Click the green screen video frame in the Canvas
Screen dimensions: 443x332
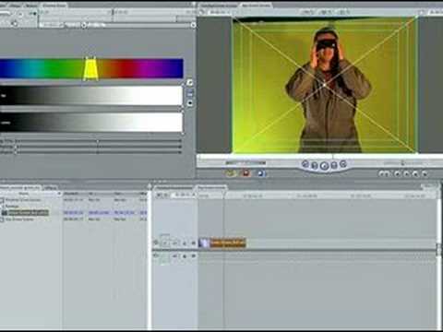coord(325,85)
